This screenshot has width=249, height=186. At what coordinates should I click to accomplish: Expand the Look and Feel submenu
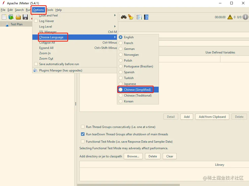[75, 15]
